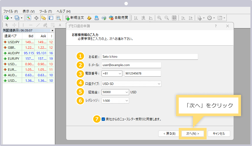Click the Ask column header
This screenshot has width=252, height=146.
pyautogui.click(x=41, y=36)
